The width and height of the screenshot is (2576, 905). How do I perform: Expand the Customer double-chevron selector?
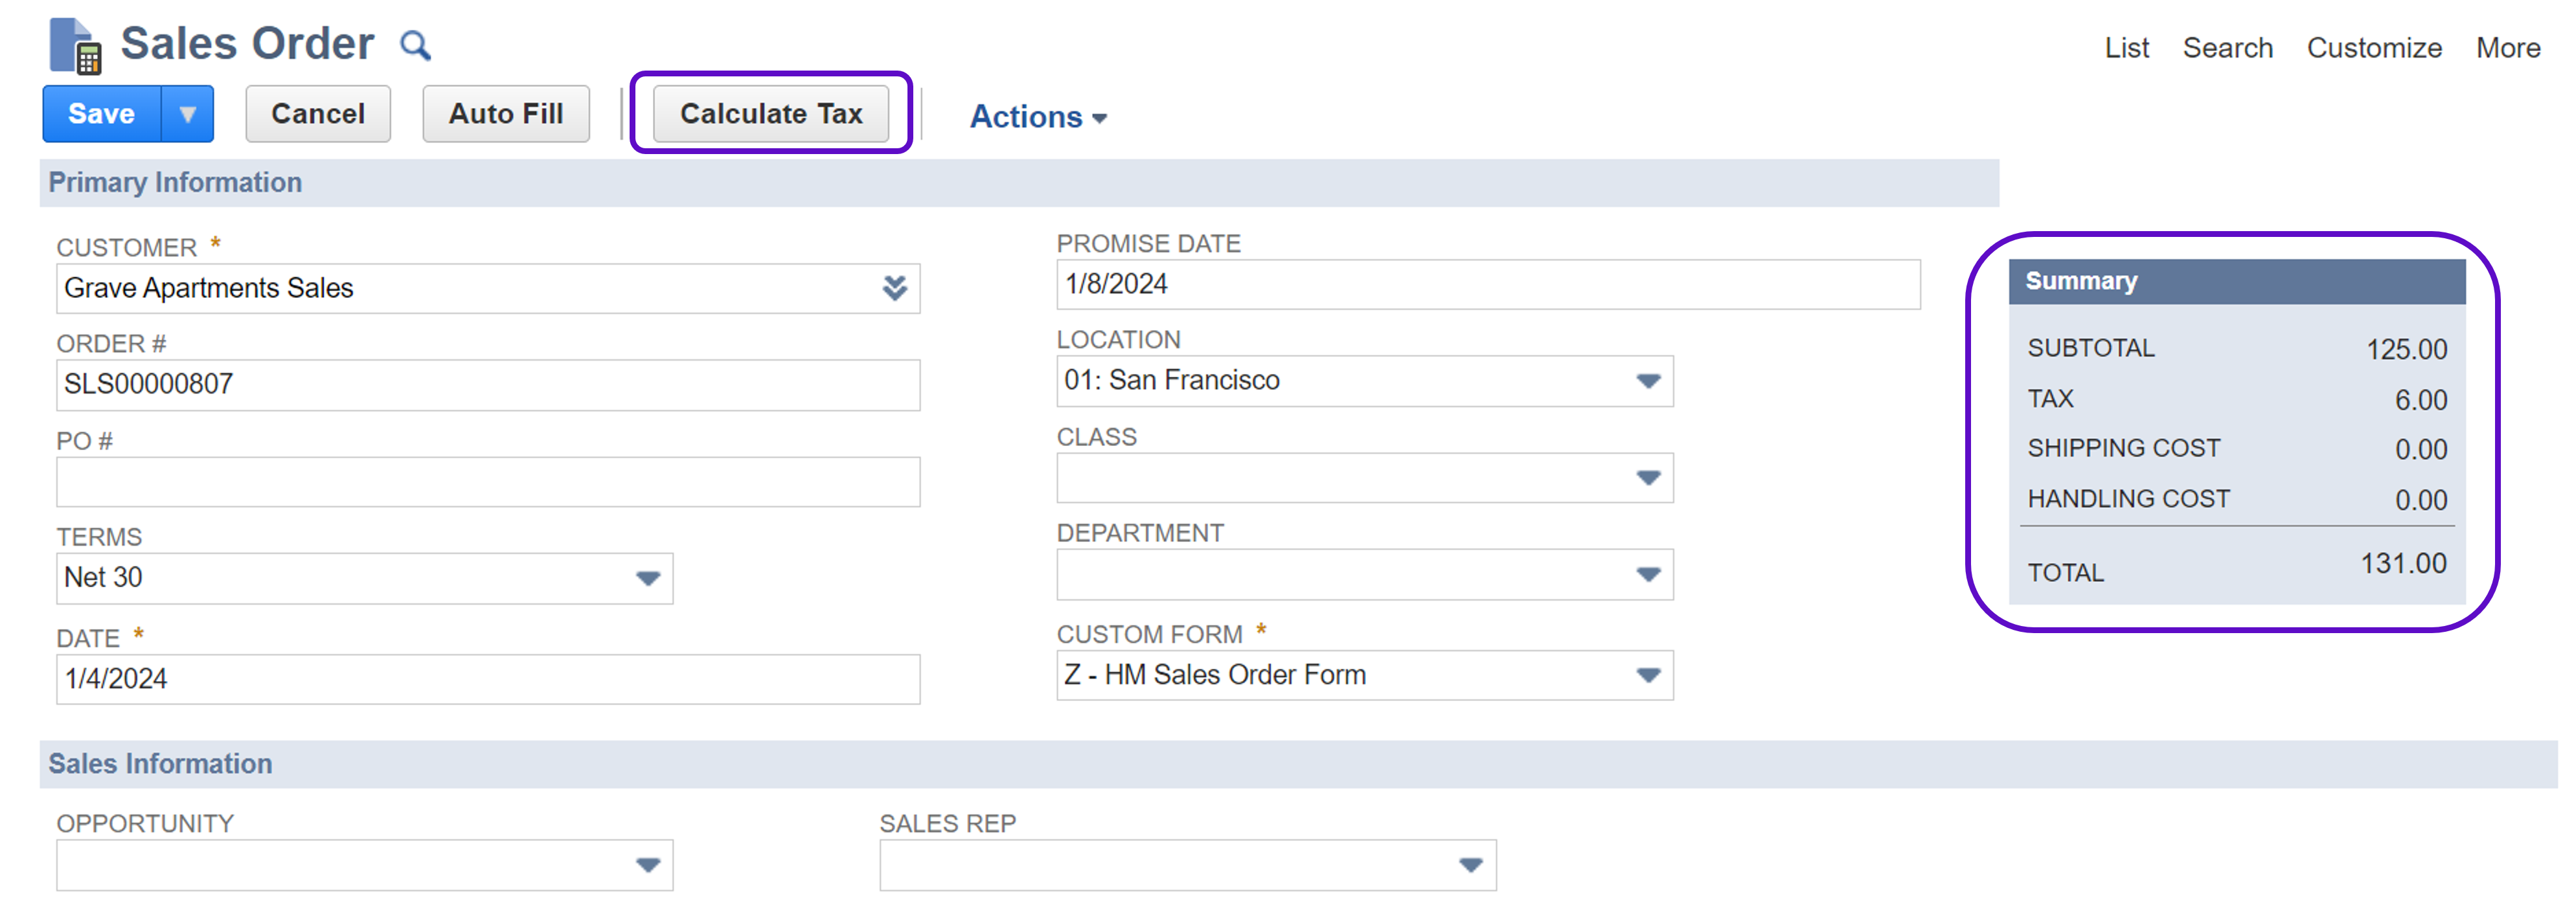coord(894,289)
